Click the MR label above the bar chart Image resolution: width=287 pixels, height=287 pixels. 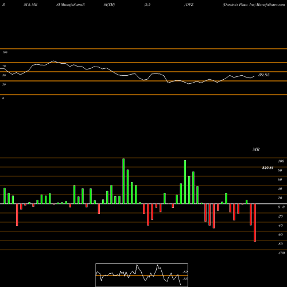point(256,149)
